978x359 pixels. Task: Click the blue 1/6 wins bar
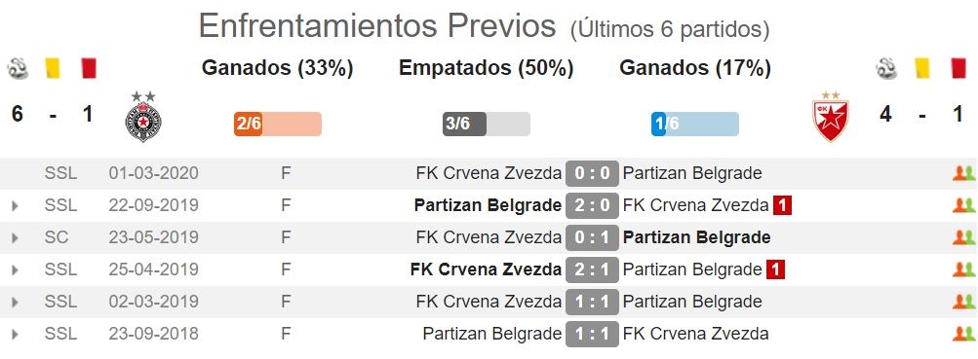click(695, 124)
